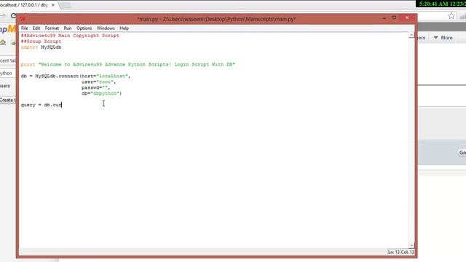The height and width of the screenshot is (262, 466).
Task: Click the scroll up arrow of editor scrollbar
Action: point(411,36)
